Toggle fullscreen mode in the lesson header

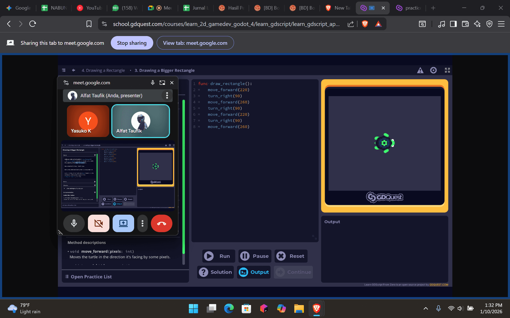tap(447, 70)
